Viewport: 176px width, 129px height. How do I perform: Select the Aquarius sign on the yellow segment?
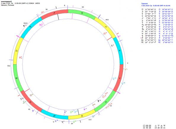point(106,27)
